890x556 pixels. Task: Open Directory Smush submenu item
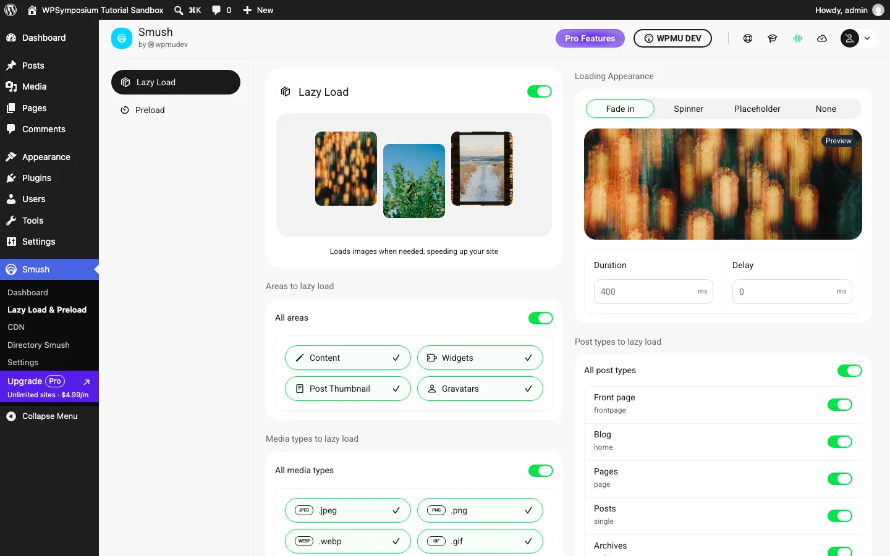coord(38,345)
